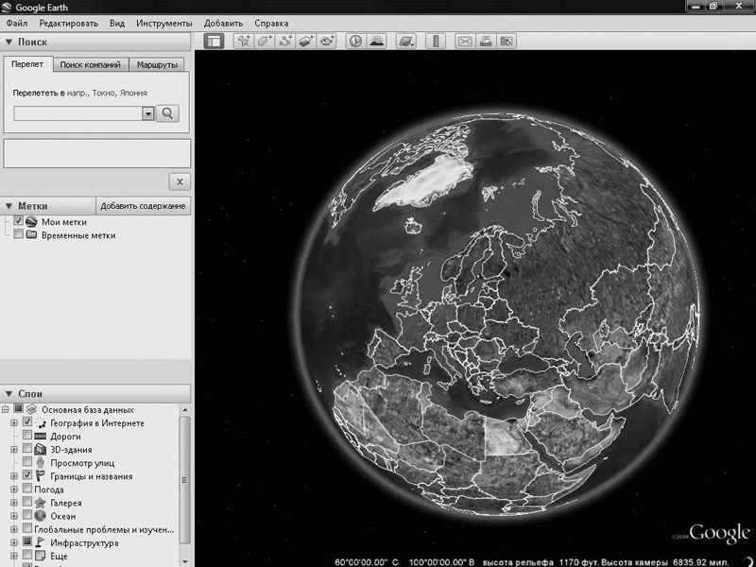Click the Просмотр улиц pegman icon
This screenshot has width=756, height=567.
coord(41,463)
